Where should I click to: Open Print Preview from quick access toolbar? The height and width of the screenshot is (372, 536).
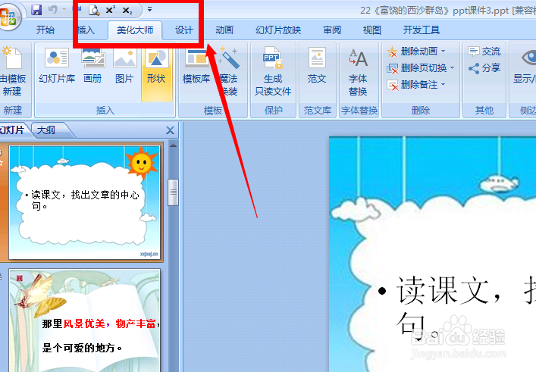point(94,11)
